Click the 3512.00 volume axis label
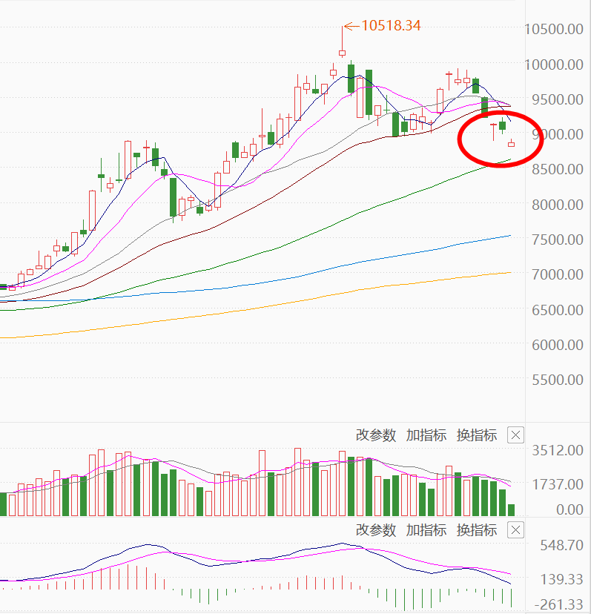Image resolution: width=591 pixels, height=614 pixels. pyautogui.click(x=558, y=450)
